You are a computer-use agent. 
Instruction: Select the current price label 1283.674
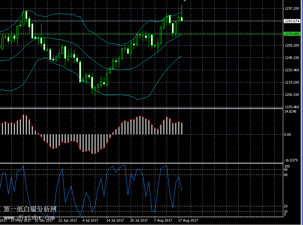tap(292, 21)
